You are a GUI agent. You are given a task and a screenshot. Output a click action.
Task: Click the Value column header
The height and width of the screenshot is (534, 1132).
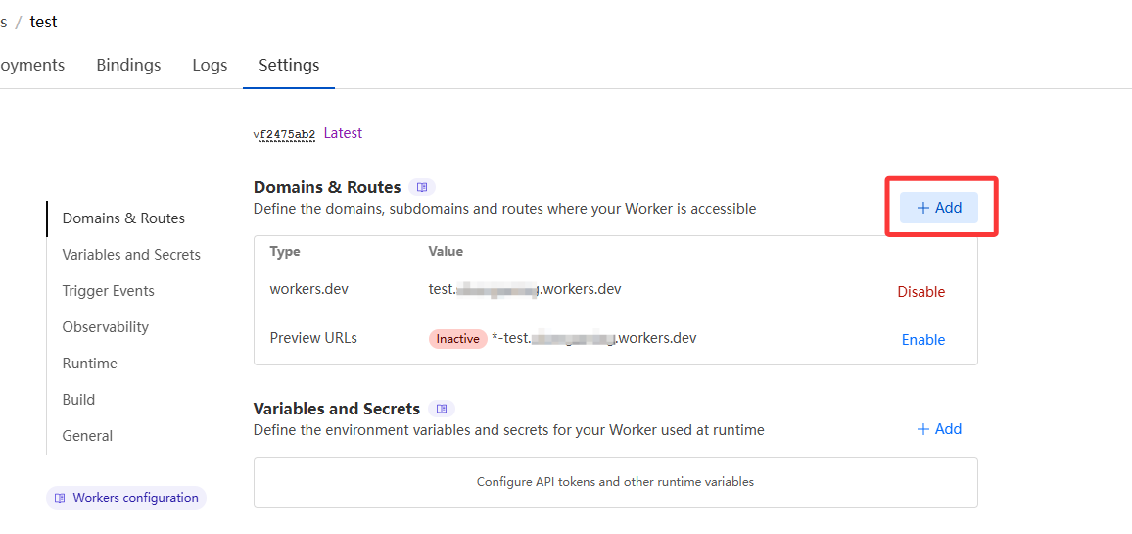tap(446, 252)
